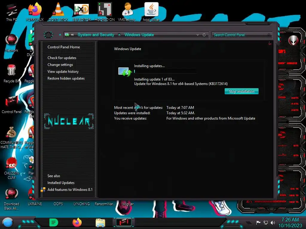Click Add features to Windows 8.1
Image resolution: width=306 pixels, height=229 pixels.
[x=70, y=189]
